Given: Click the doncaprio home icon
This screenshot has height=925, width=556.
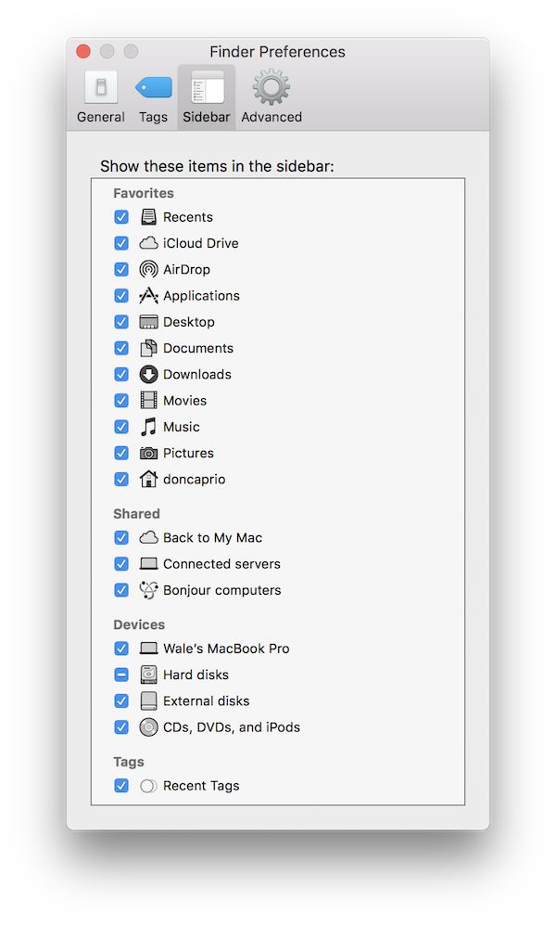Looking at the screenshot, I should (x=147, y=479).
